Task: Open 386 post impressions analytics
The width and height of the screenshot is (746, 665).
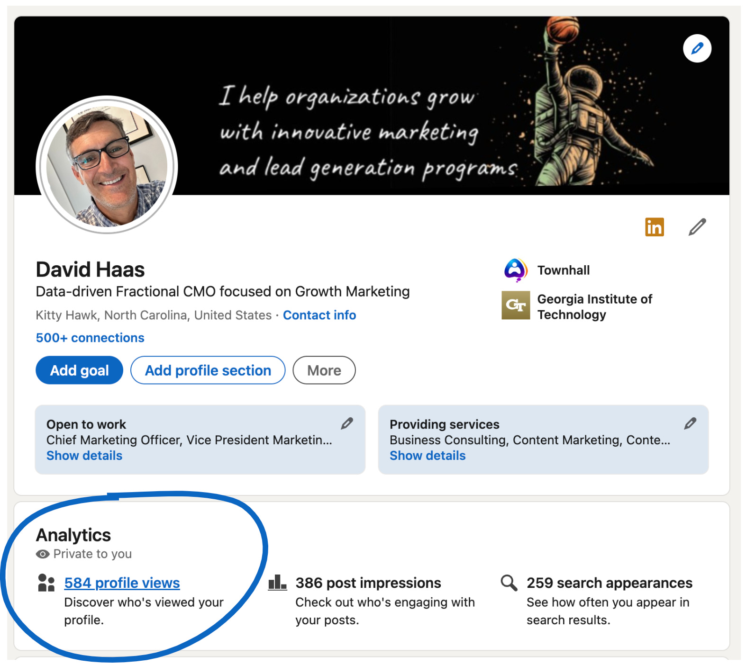Action: coord(368,583)
